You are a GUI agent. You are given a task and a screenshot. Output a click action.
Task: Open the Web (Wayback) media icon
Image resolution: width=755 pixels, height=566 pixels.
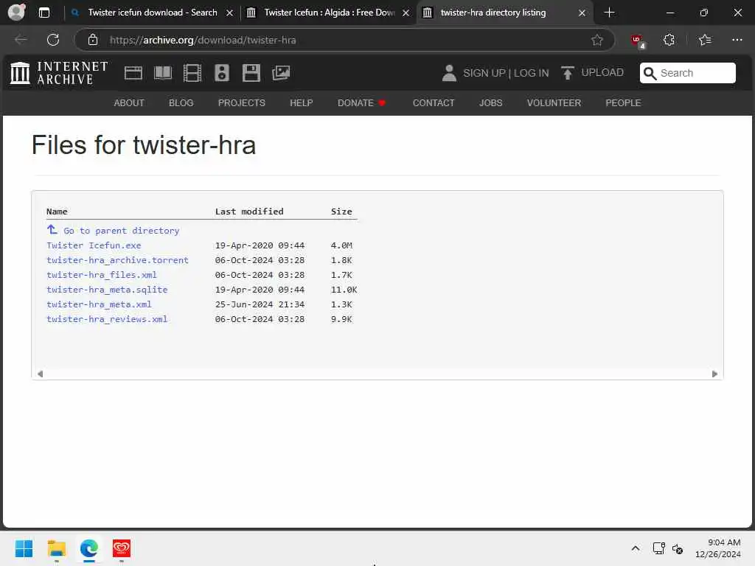coord(133,73)
